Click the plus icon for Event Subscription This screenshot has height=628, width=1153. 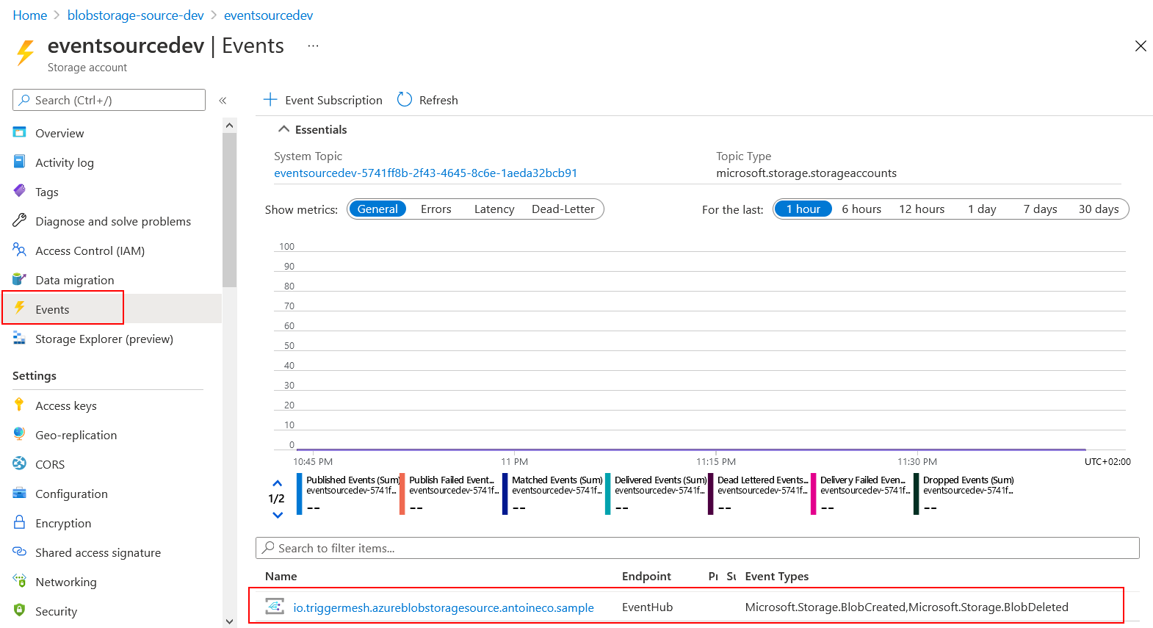click(270, 99)
